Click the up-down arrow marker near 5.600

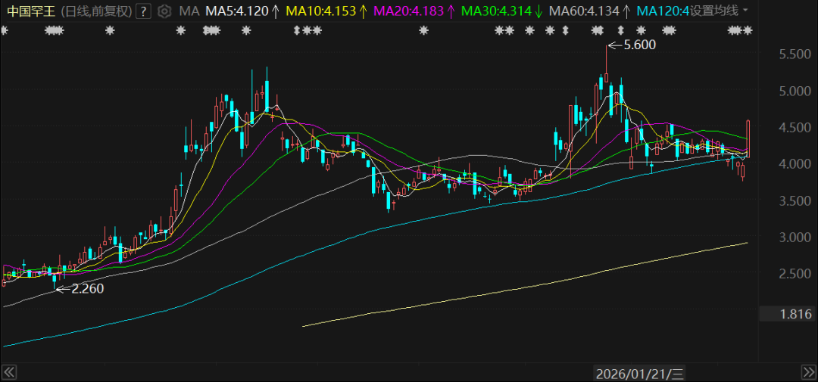tap(620, 30)
